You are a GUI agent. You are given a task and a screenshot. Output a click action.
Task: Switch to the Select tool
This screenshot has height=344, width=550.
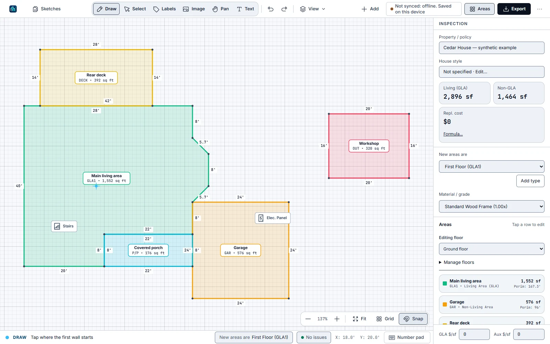[135, 9]
